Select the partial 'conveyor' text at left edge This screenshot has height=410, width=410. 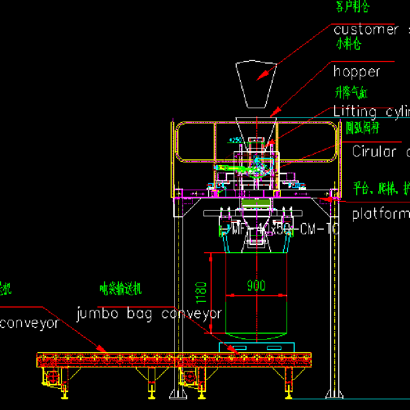(29, 323)
